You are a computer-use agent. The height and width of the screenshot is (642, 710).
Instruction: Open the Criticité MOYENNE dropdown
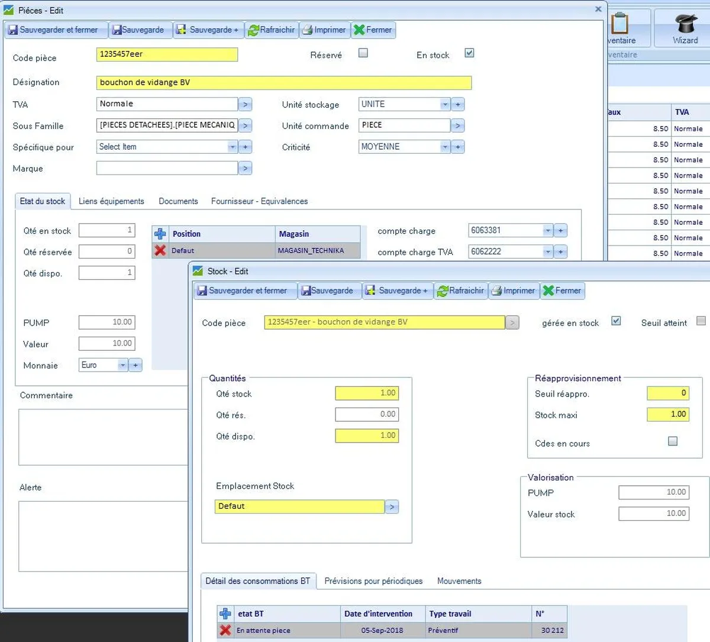(445, 147)
